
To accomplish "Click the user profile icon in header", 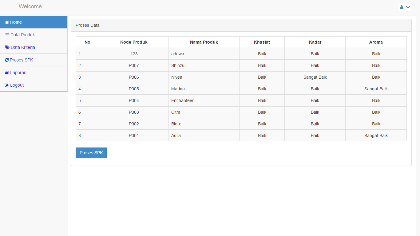I will tap(402, 7).
